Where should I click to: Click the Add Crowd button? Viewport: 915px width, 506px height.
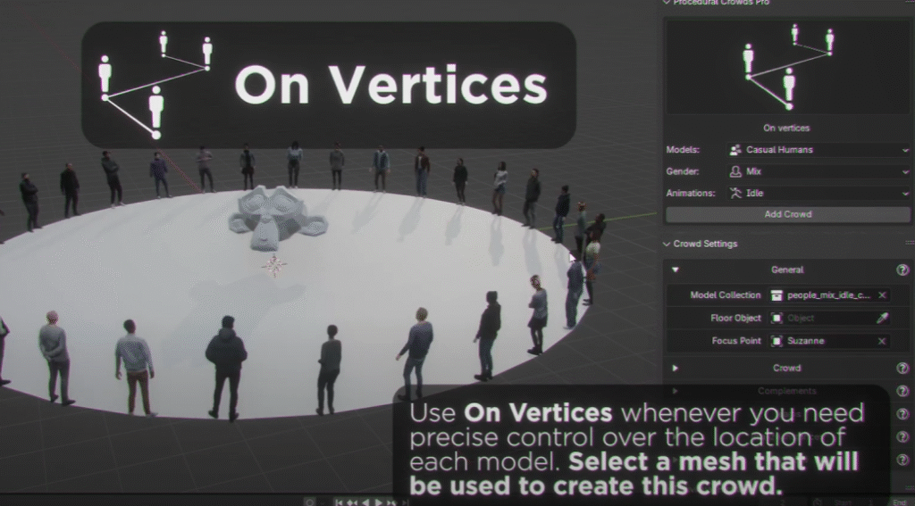pyautogui.click(x=786, y=214)
